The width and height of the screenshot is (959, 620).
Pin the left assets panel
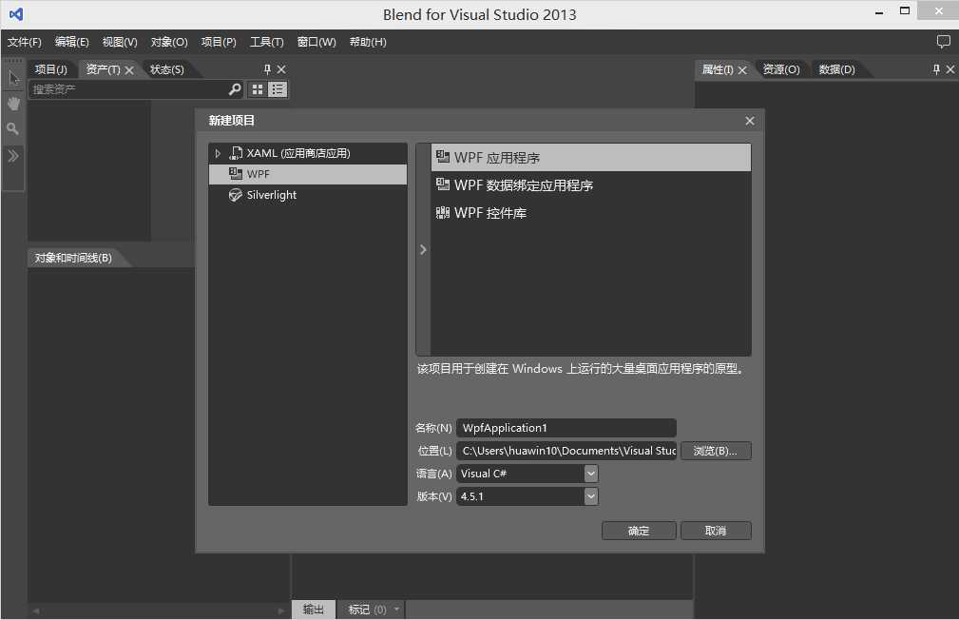point(267,69)
